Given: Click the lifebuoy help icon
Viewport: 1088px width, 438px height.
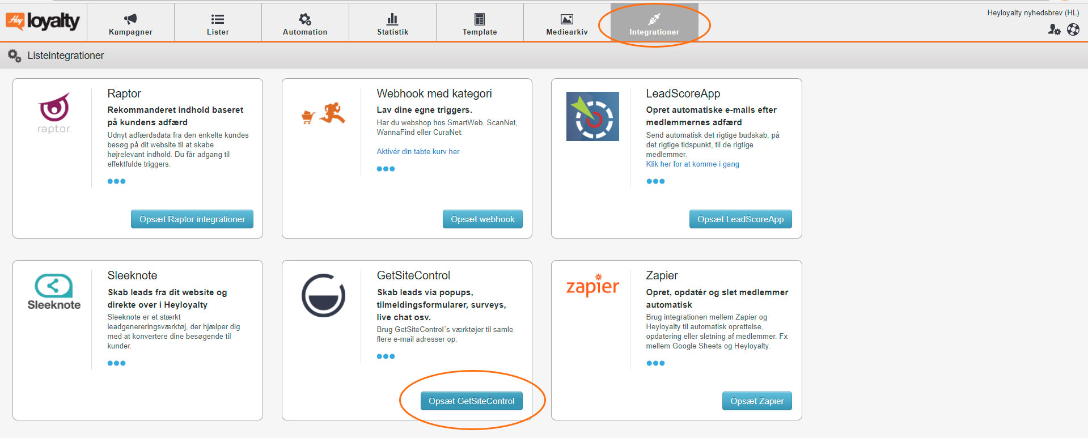Looking at the screenshot, I should tap(1073, 29).
